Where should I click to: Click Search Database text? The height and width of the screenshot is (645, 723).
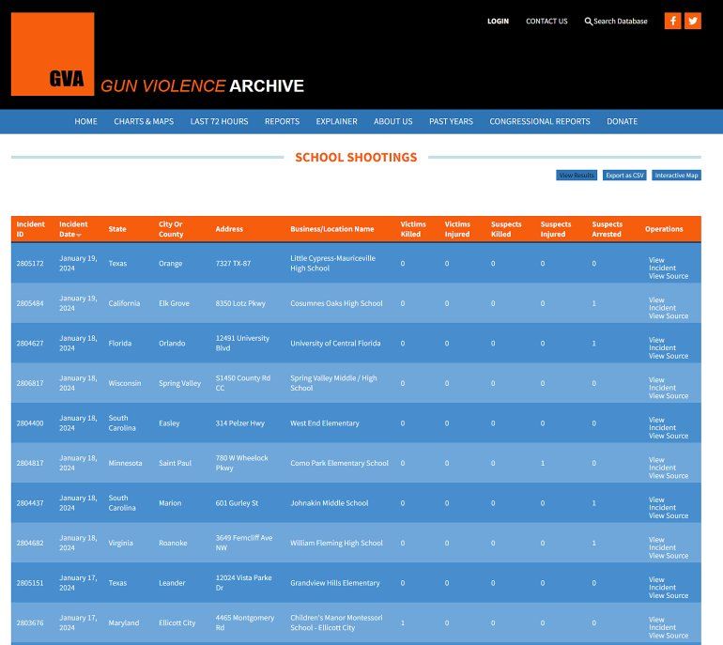click(x=620, y=22)
